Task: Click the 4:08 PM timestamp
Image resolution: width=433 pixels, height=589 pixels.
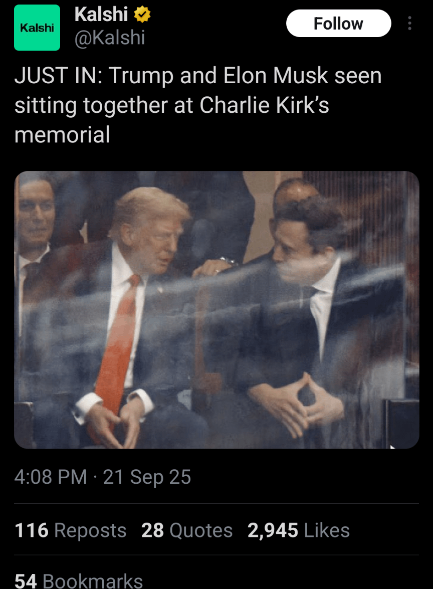Action: [51, 477]
